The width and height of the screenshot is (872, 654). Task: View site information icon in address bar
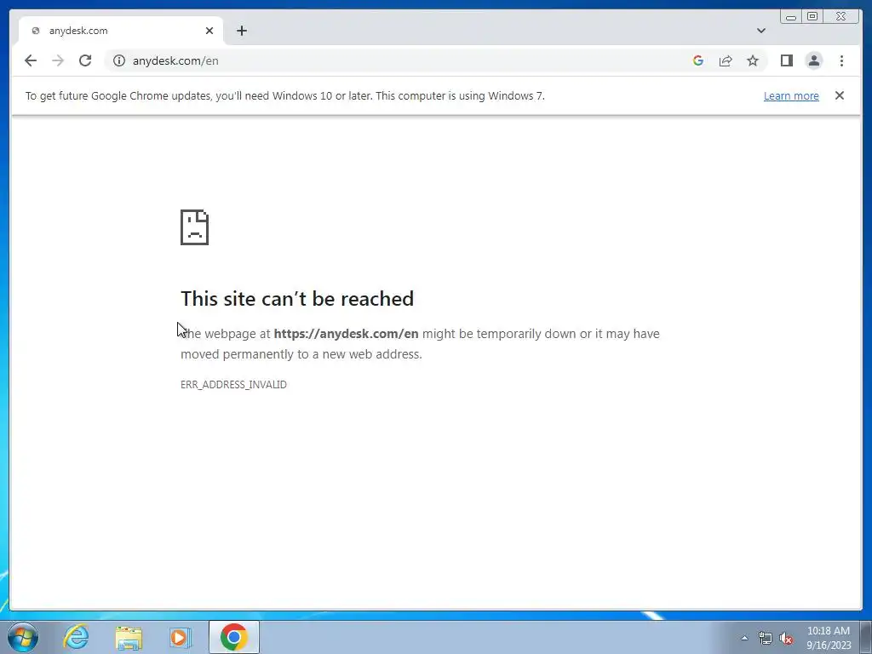[x=119, y=60]
